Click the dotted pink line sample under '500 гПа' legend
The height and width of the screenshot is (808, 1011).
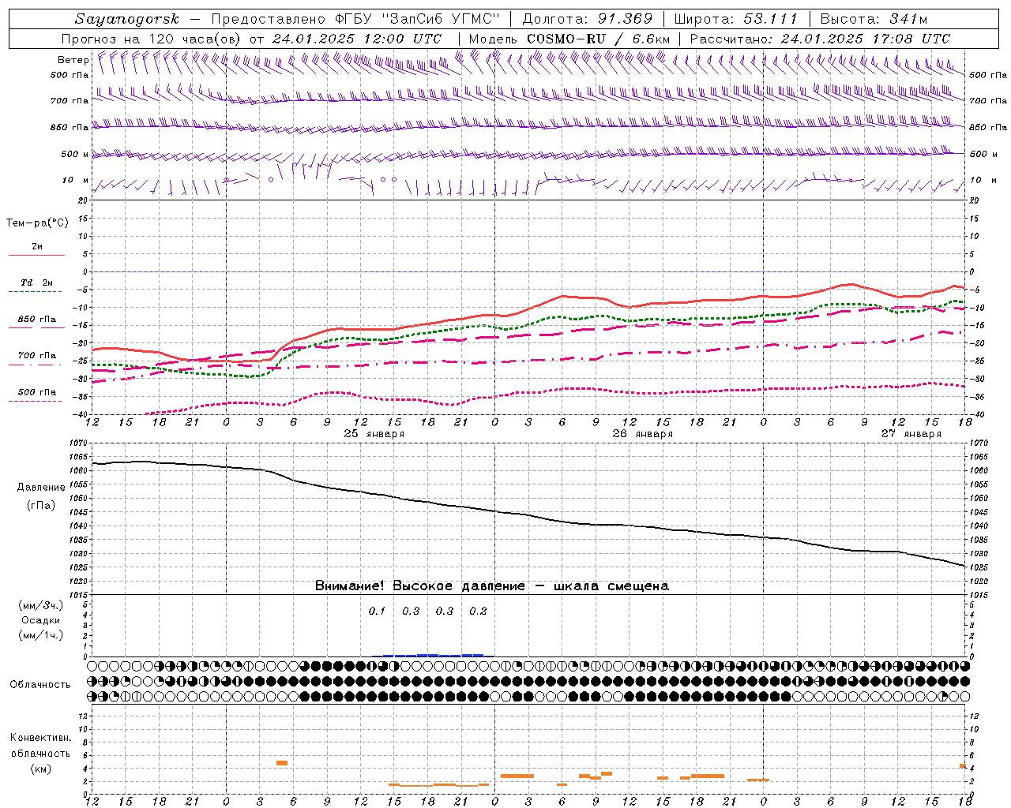coord(36,401)
